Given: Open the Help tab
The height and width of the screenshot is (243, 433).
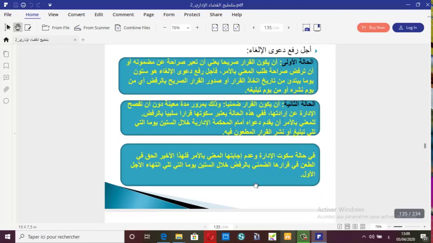Looking at the screenshot, I should 237,15.
